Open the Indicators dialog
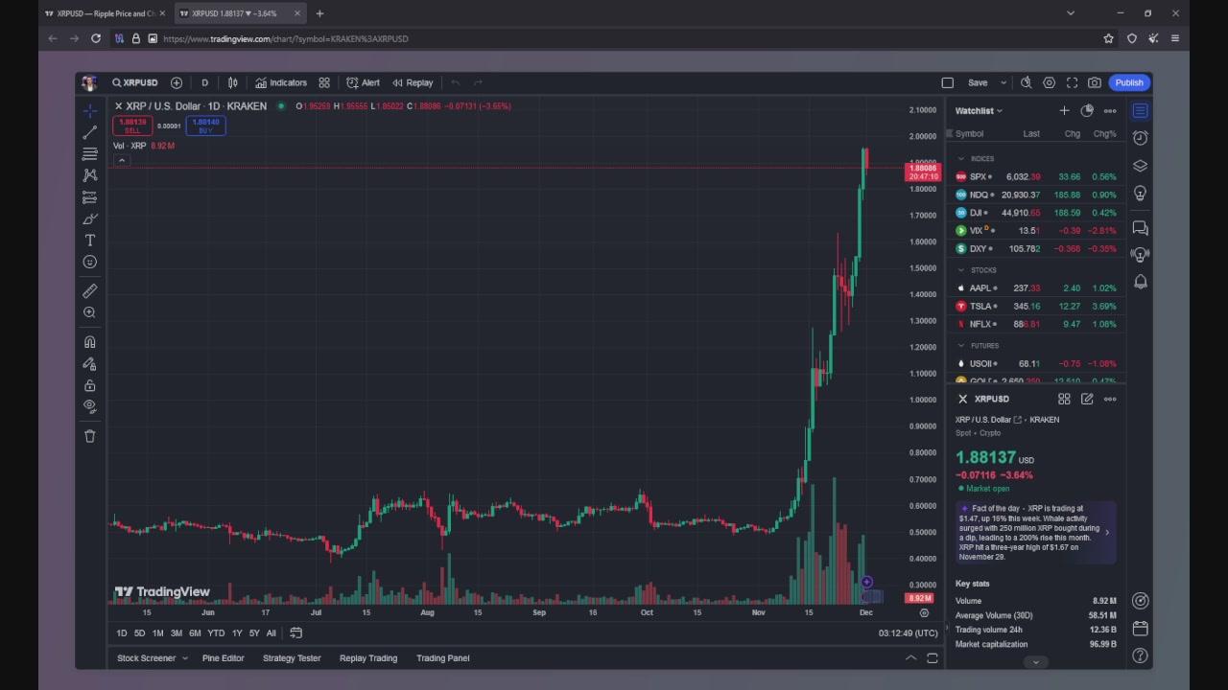This screenshot has height=690, width=1228. coord(281,82)
